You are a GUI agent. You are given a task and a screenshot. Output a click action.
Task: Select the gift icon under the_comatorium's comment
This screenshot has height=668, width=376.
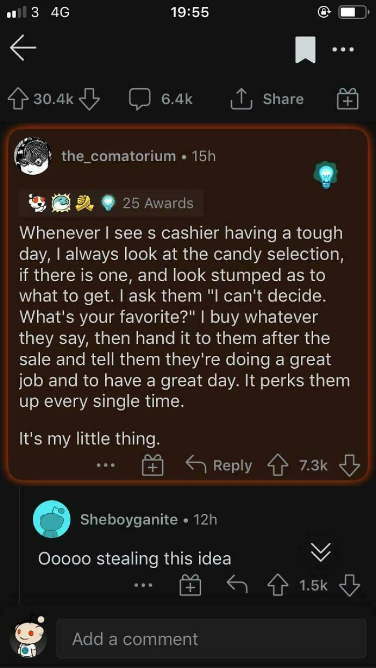[154, 465]
